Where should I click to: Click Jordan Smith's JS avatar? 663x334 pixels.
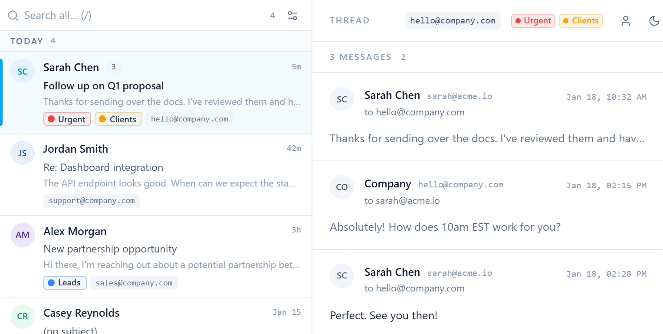click(23, 153)
